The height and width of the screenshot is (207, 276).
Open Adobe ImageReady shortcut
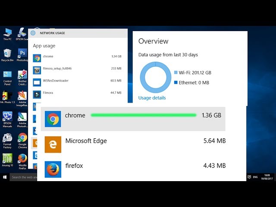click(22, 99)
